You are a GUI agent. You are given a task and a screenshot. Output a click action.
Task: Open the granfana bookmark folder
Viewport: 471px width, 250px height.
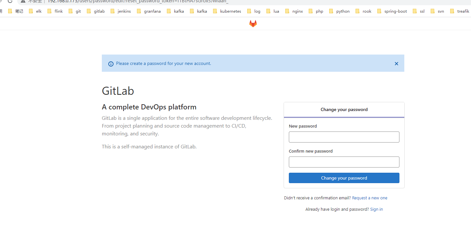pyautogui.click(x=149, y=11)
